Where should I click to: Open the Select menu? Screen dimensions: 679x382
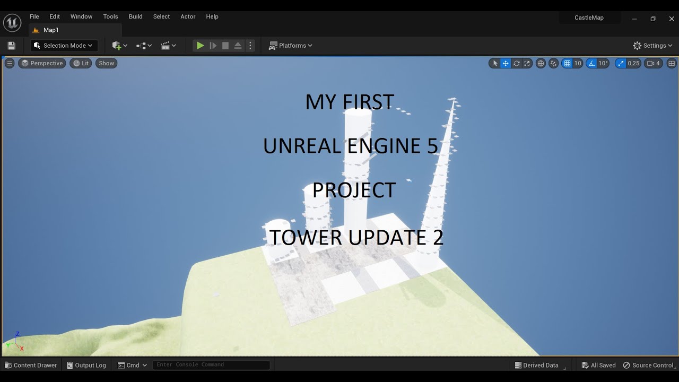(x=161, y=16)
